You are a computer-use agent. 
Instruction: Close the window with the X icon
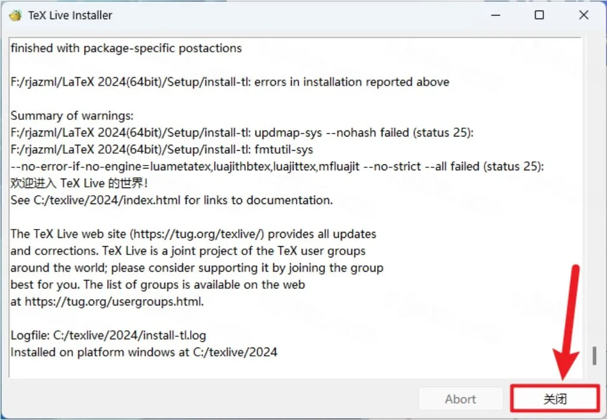(x=584, y=15)
